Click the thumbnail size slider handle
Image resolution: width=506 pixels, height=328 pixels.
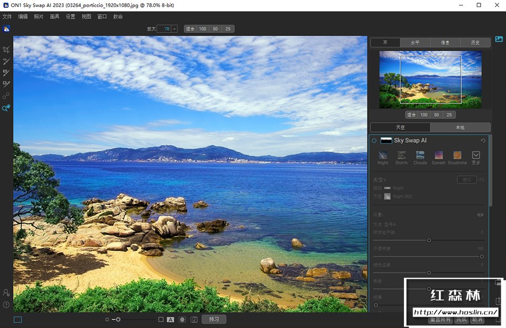(x=118, y=319)
